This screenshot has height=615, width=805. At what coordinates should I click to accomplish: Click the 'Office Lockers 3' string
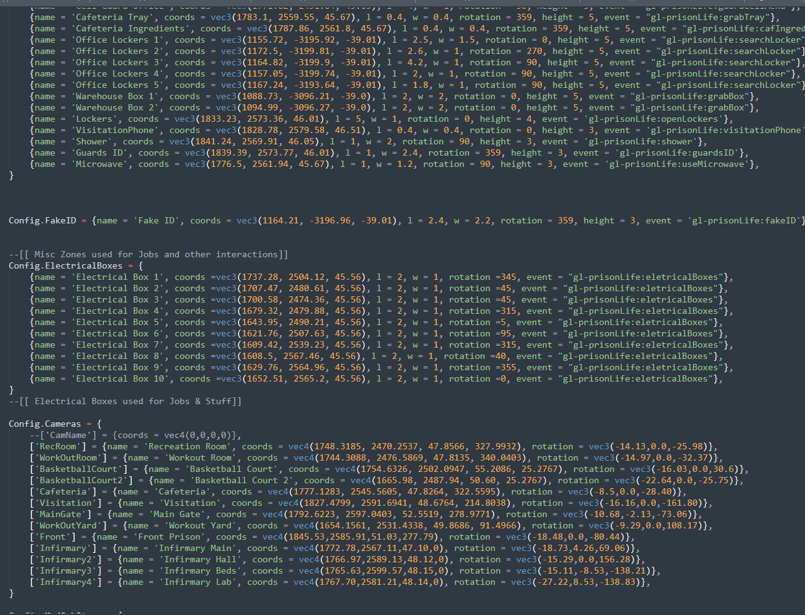click(x=118, y=62)
